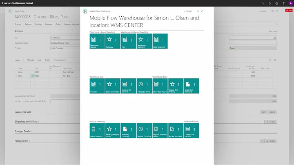Expand the Mobile Flow dialog to full width
This screenshot has width=294, height=165.
(x=202, y=11)
